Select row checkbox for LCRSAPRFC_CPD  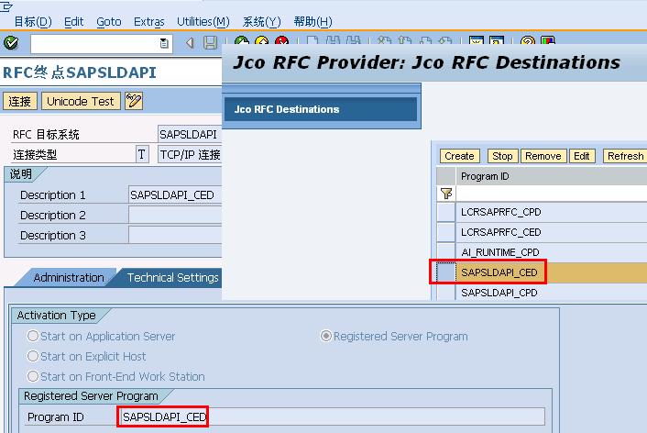[x=446, y=212]
